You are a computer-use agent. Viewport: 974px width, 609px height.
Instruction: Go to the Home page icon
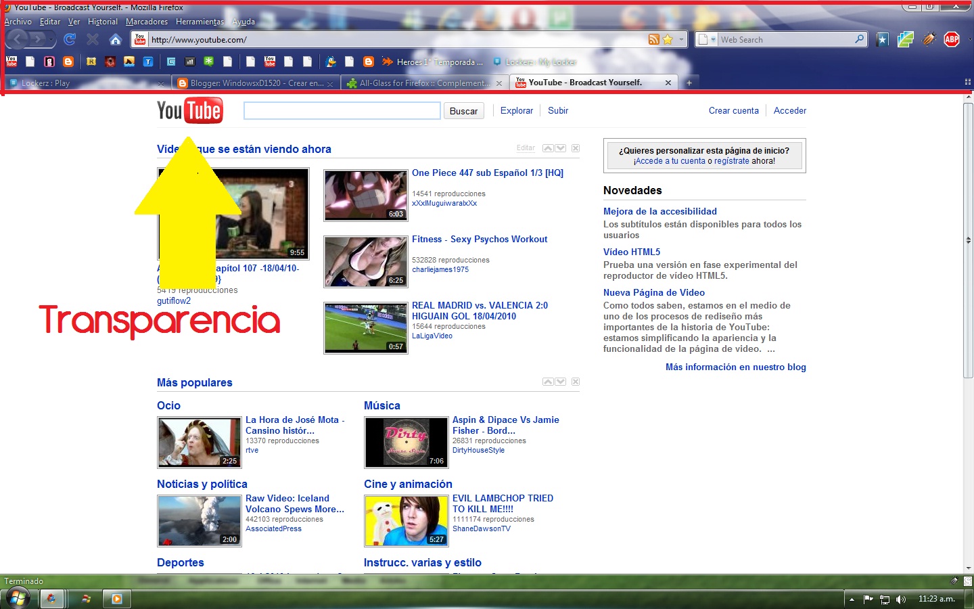116,39
